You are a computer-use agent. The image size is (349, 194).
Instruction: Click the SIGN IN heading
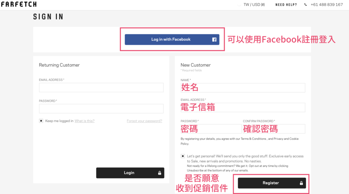[x=48, y=17]
